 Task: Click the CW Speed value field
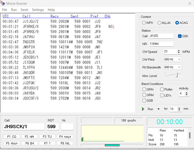point(170,52)
